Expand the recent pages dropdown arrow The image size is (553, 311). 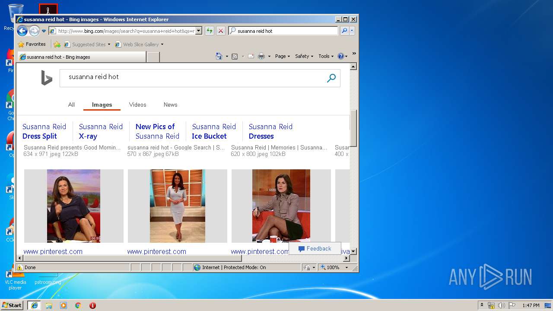click(44, 31)
